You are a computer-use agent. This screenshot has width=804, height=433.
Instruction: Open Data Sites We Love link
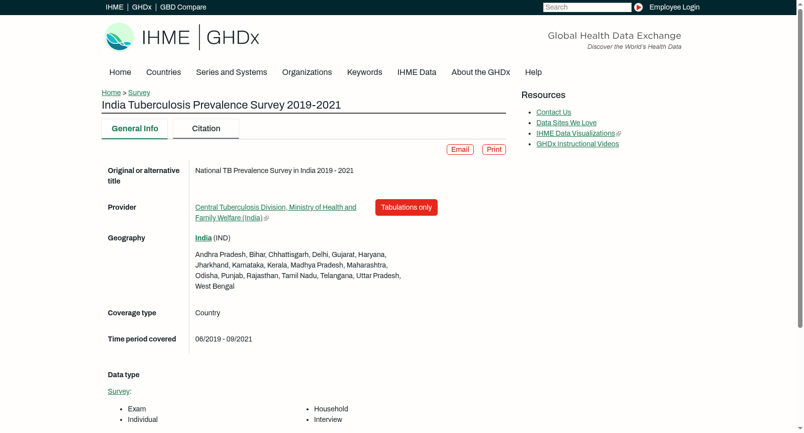pos(566,123)
